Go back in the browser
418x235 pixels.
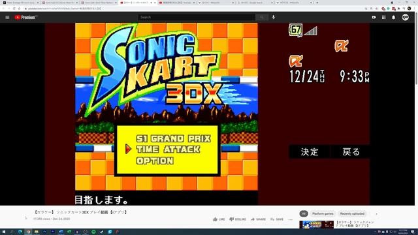[x=3, y=8]
